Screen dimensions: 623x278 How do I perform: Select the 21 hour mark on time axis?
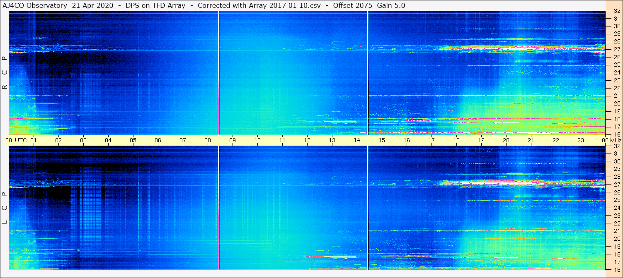click(x=531, y=140)
